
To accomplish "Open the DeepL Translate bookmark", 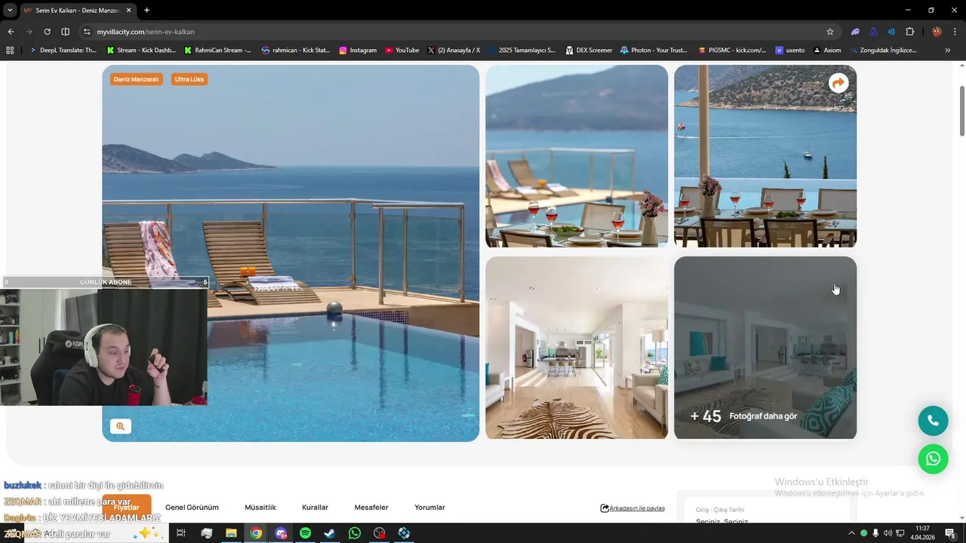I will pos(63,51).
